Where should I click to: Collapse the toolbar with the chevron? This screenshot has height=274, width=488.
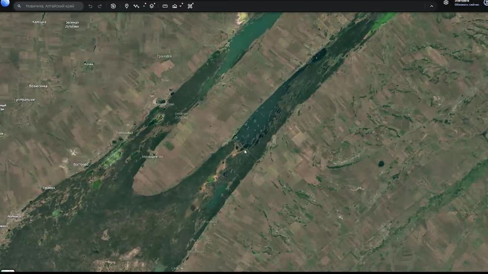(431, 6)
